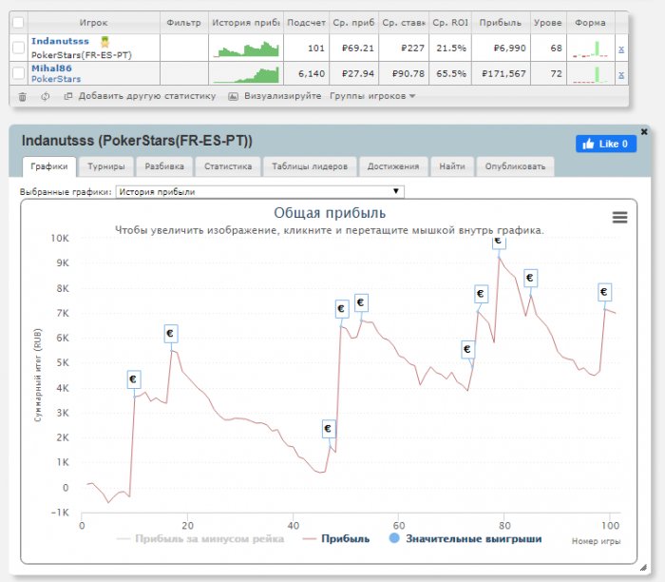This screenshot has width=665, height=582.
Task: Click Mihal86 profit history thumbnail
Action: (x=246, y=73)
